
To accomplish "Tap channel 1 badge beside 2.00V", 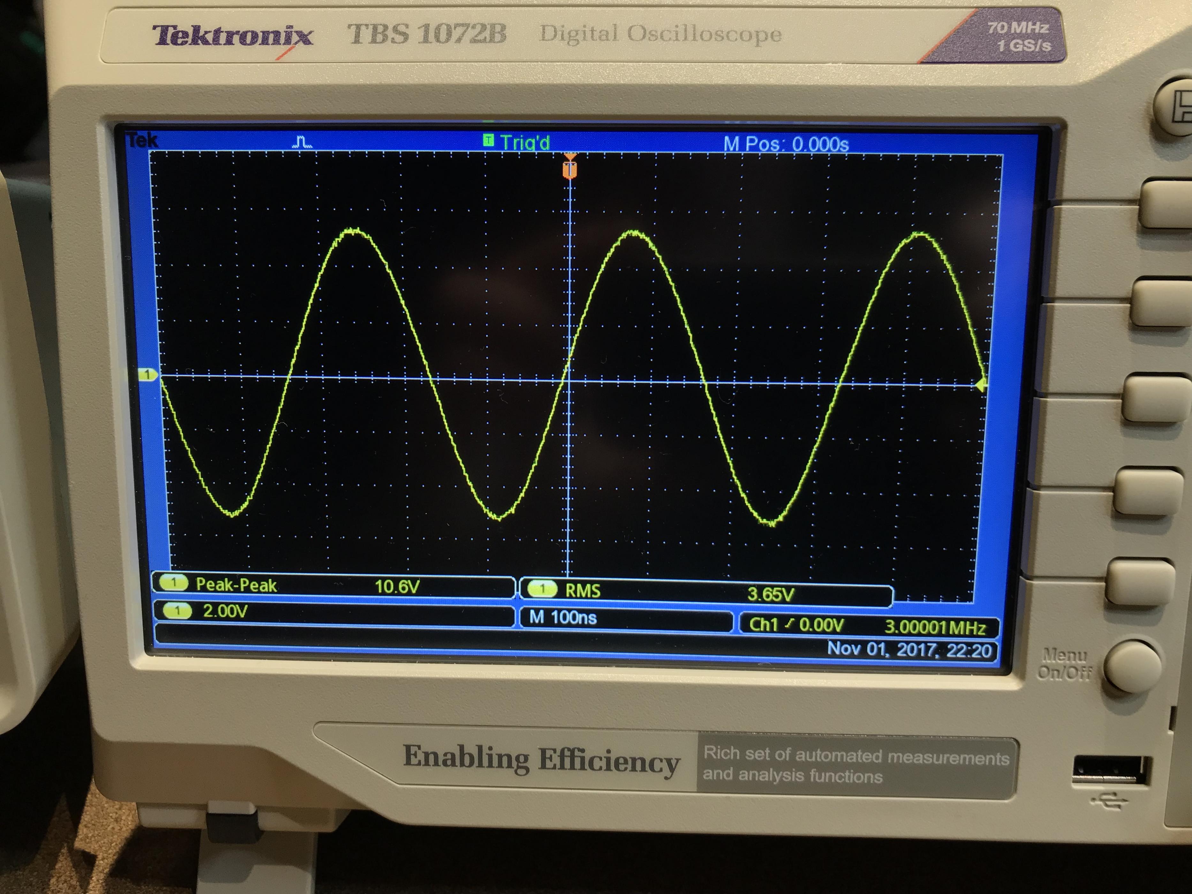I will (177, 610).
